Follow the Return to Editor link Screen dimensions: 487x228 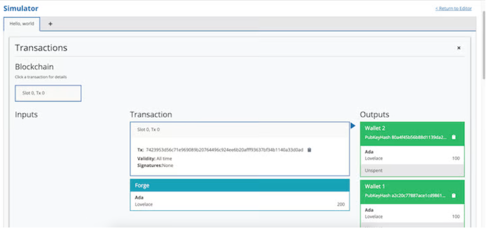pos(453,9)
